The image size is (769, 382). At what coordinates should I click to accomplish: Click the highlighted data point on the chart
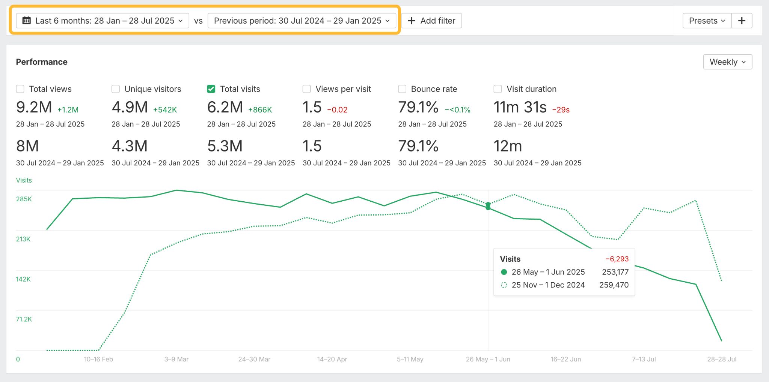coord(488,206)
